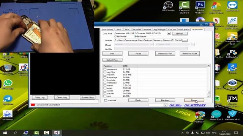This screenshot has height=136, width=243.
Task: Toggle the checkall checkbox
Action: tap(106, 100)
